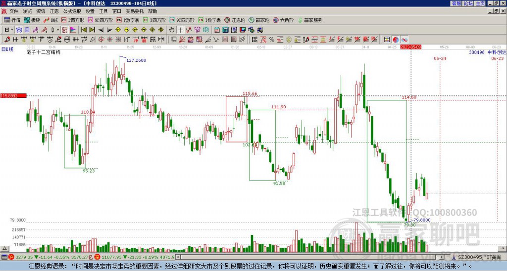Click the calendar 21 icon
Viewport: 507px width, 271px height.
click(x=217, y=30)
